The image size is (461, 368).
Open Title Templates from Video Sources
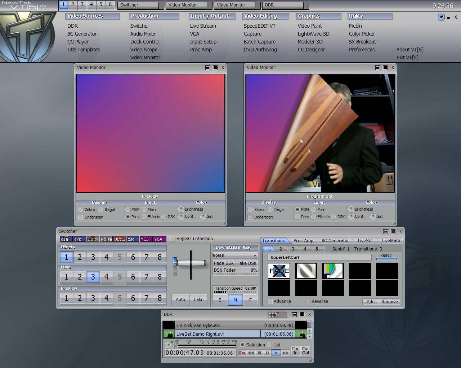pyautogui.click(x=84, y=50)
